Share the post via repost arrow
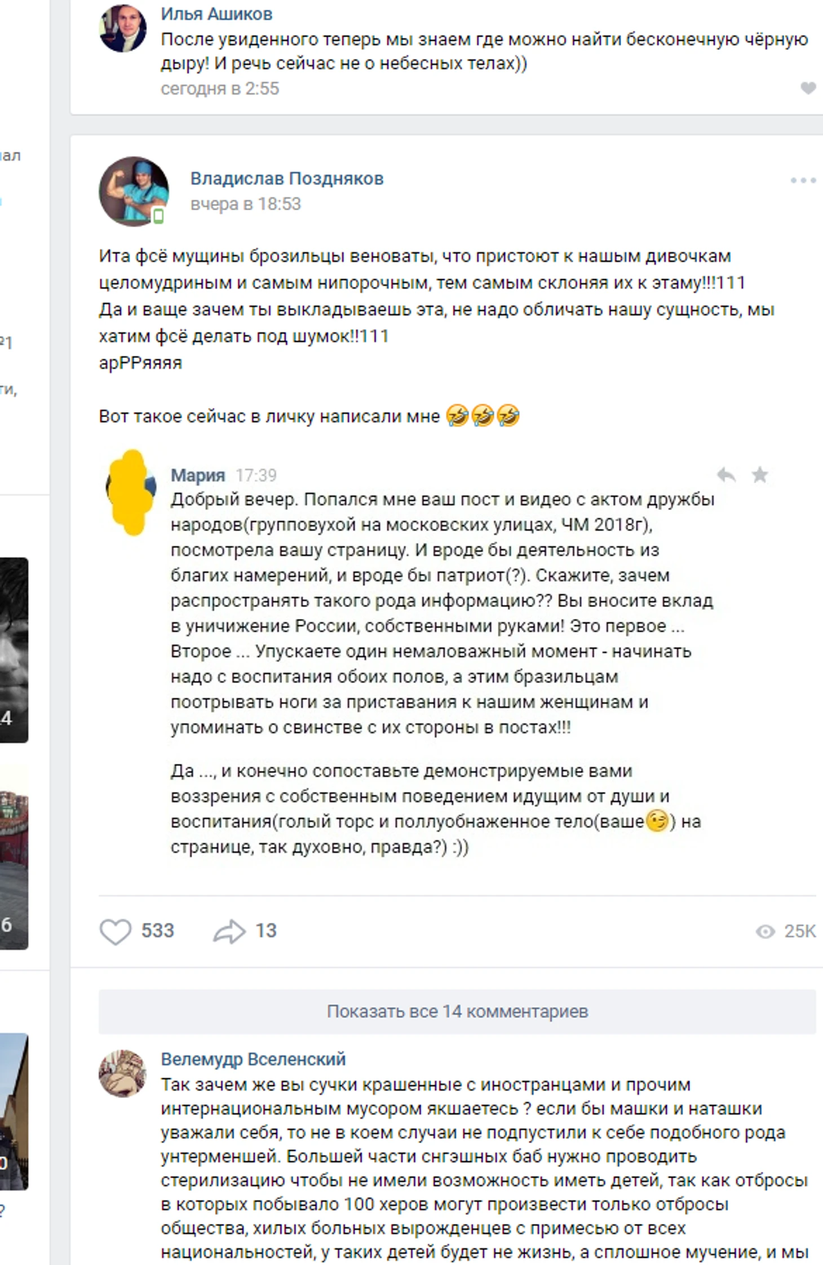The image size is (823, 1265). pyautogui.click(x=229, y=931)
